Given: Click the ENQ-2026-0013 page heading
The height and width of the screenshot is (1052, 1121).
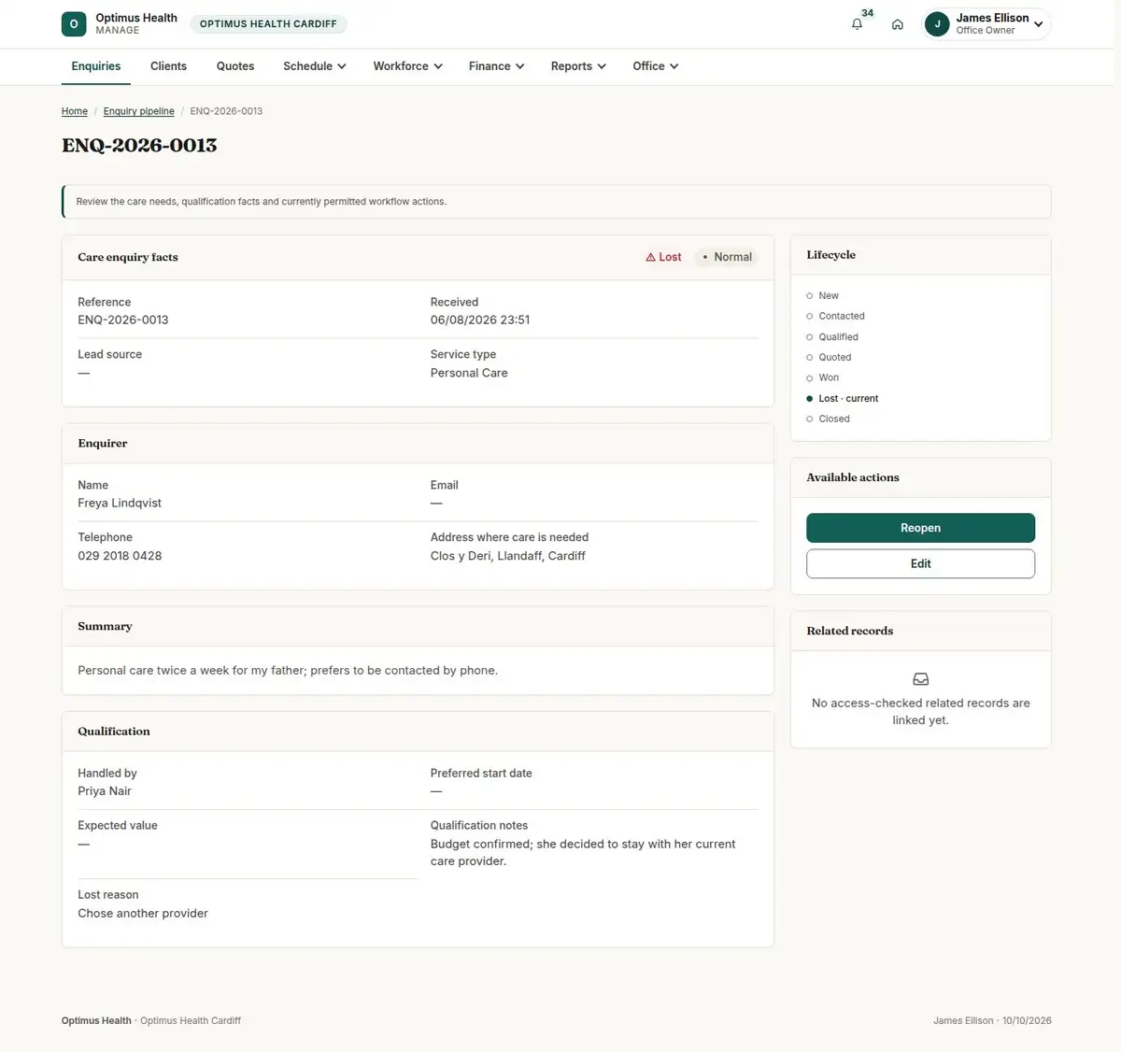Looking at the screenshot, I should [139, 145].
